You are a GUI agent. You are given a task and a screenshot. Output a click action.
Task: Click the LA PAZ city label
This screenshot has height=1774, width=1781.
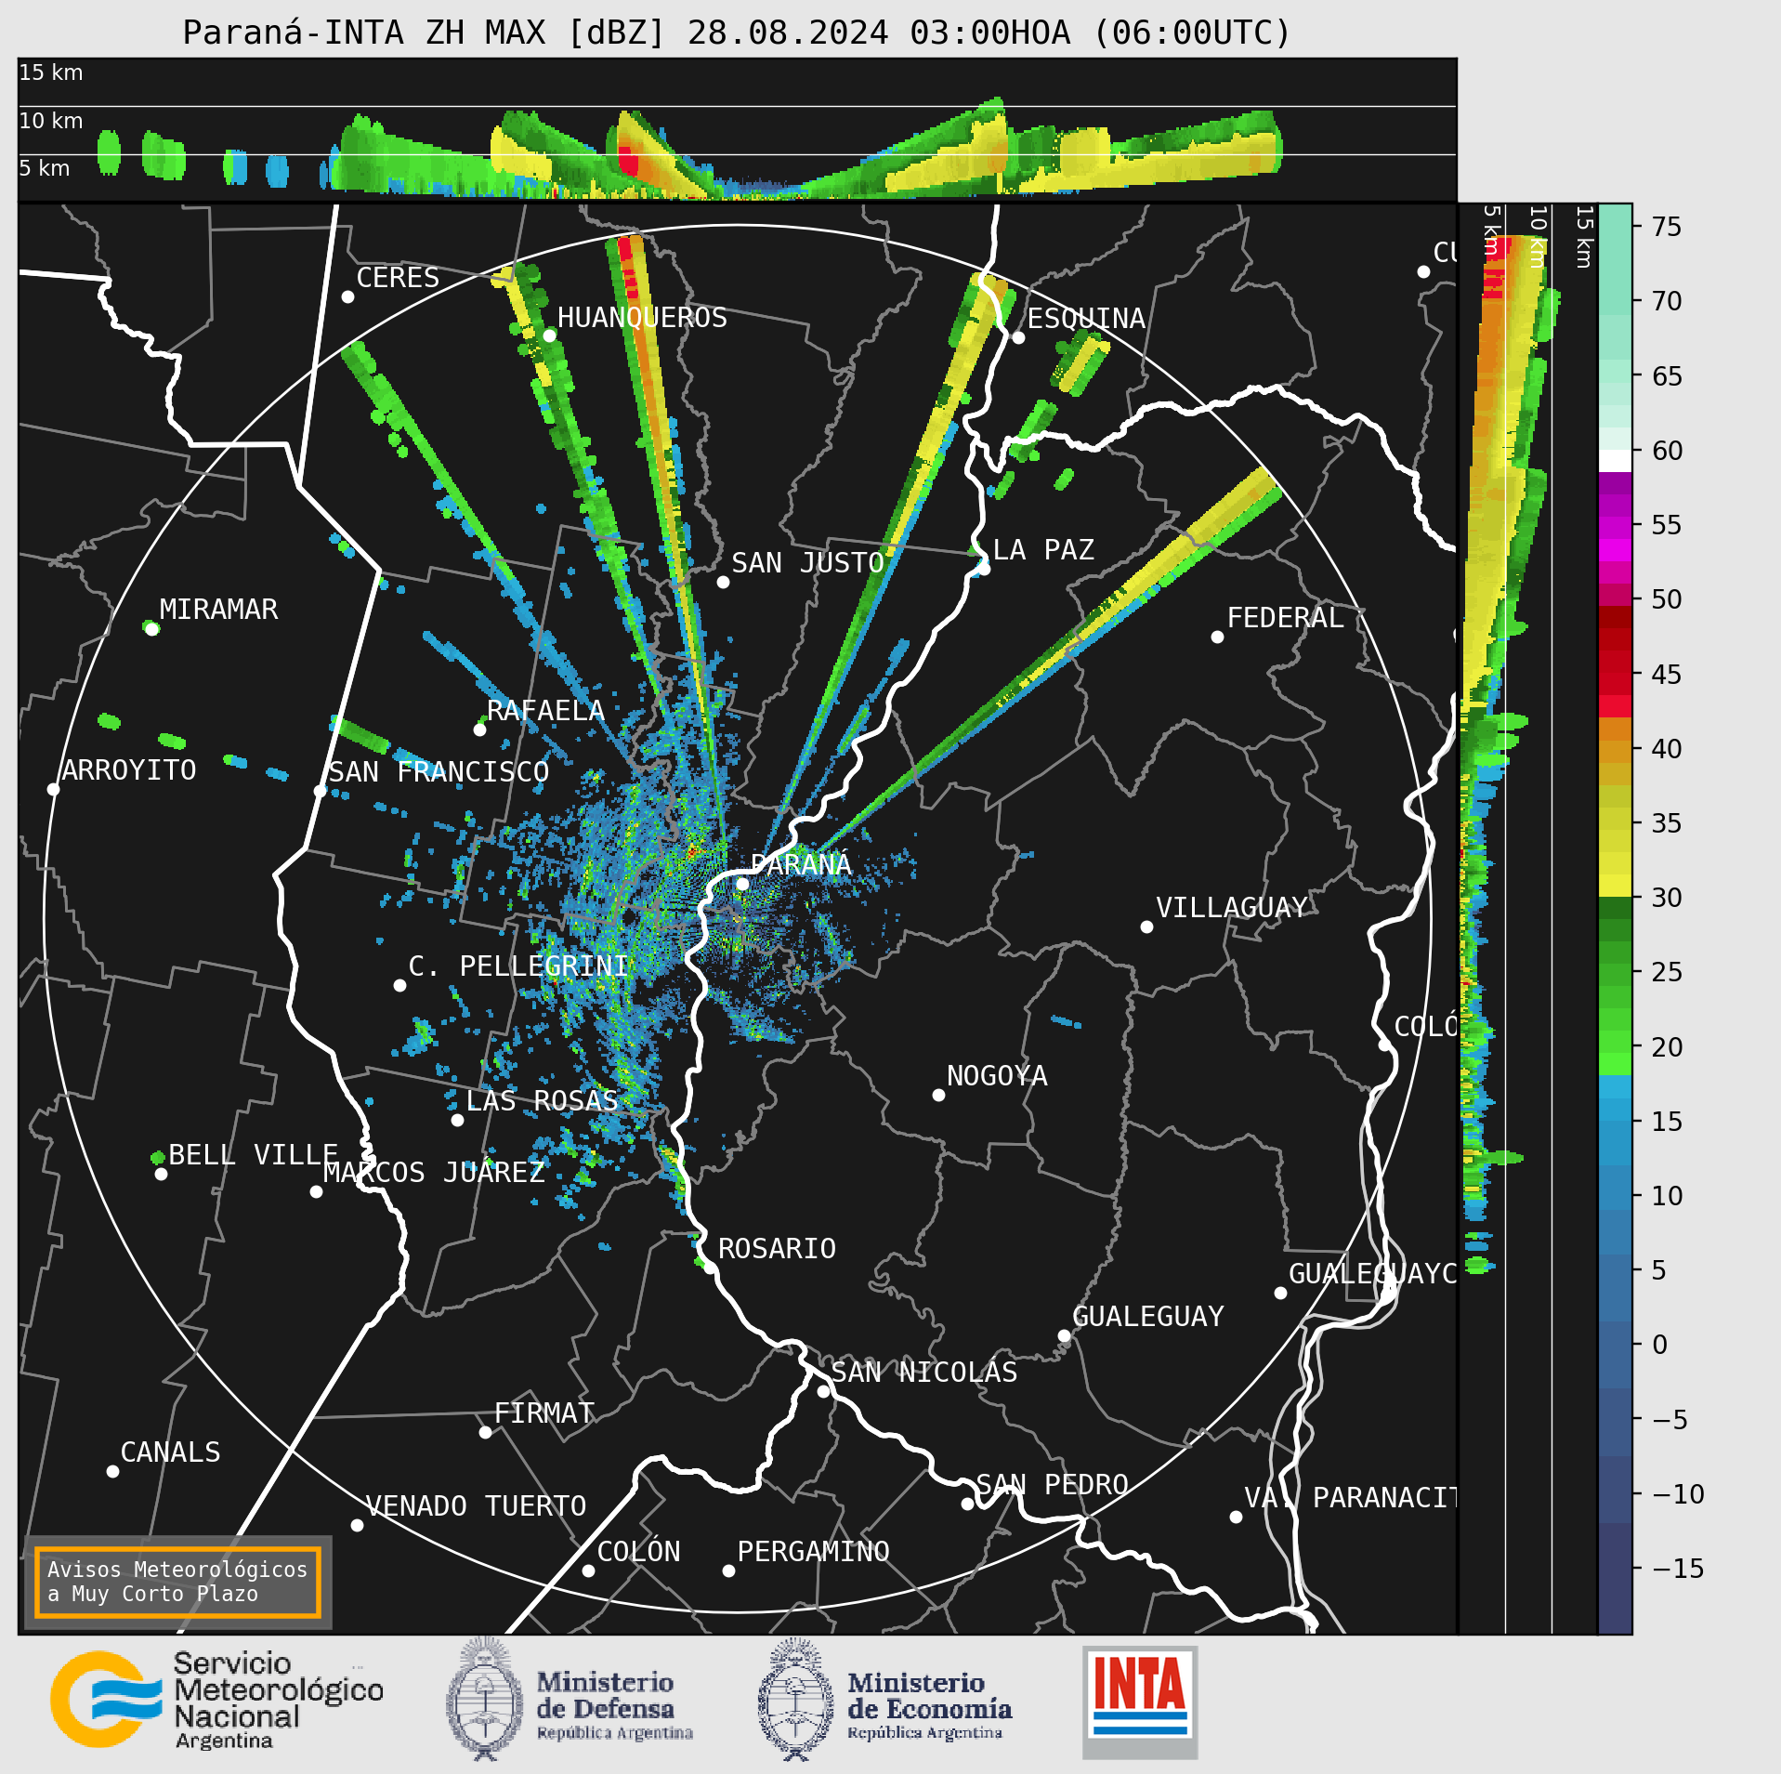[1043, 550]
